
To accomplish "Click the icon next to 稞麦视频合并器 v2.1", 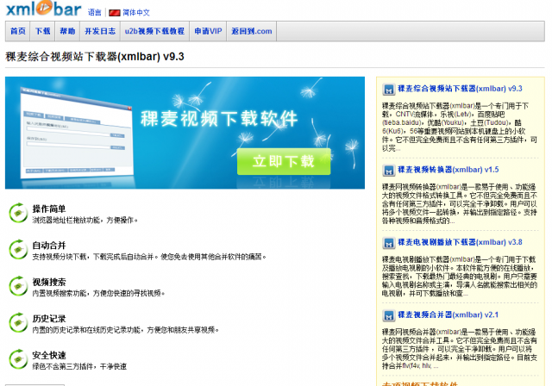I will click(389, 315).
